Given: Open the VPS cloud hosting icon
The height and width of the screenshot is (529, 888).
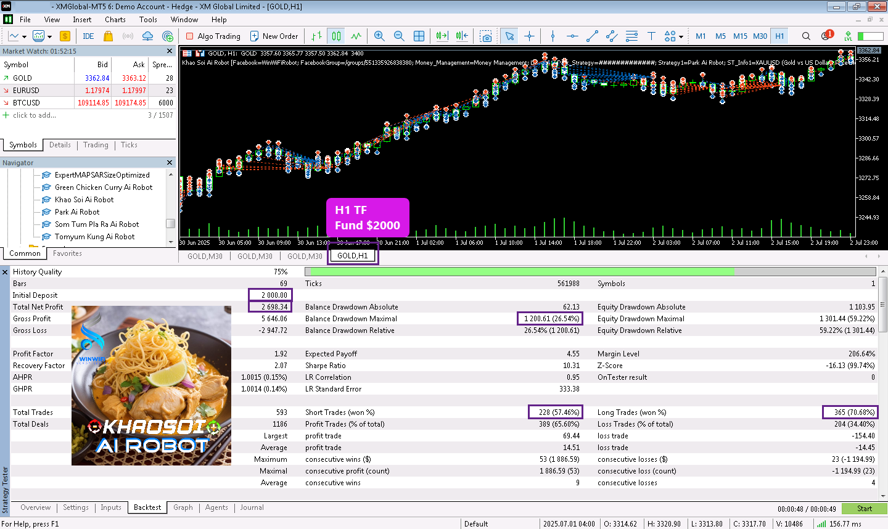Looking at the screenshot, I should click(x=147, y=36).
